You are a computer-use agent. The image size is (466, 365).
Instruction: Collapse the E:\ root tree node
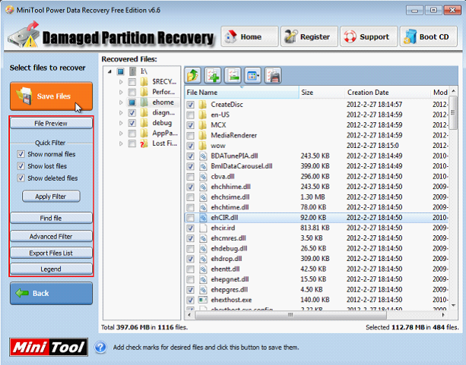coord(109,71)
